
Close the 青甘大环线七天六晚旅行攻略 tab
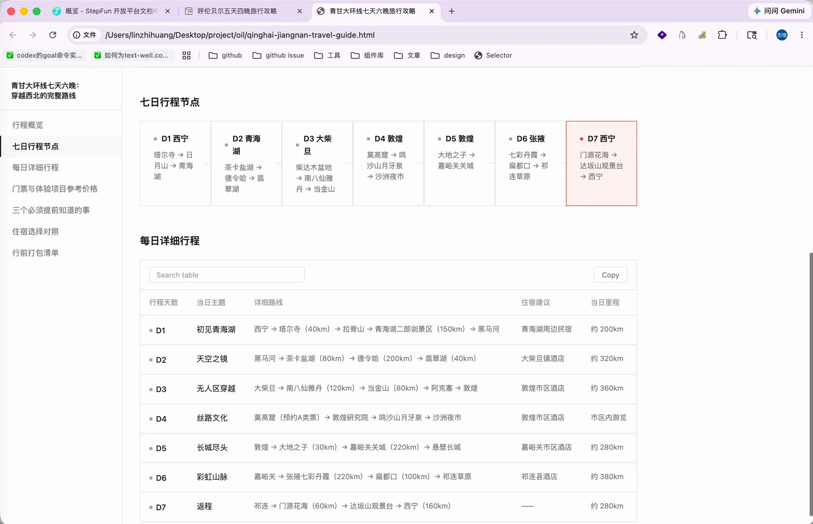(432, 11)
